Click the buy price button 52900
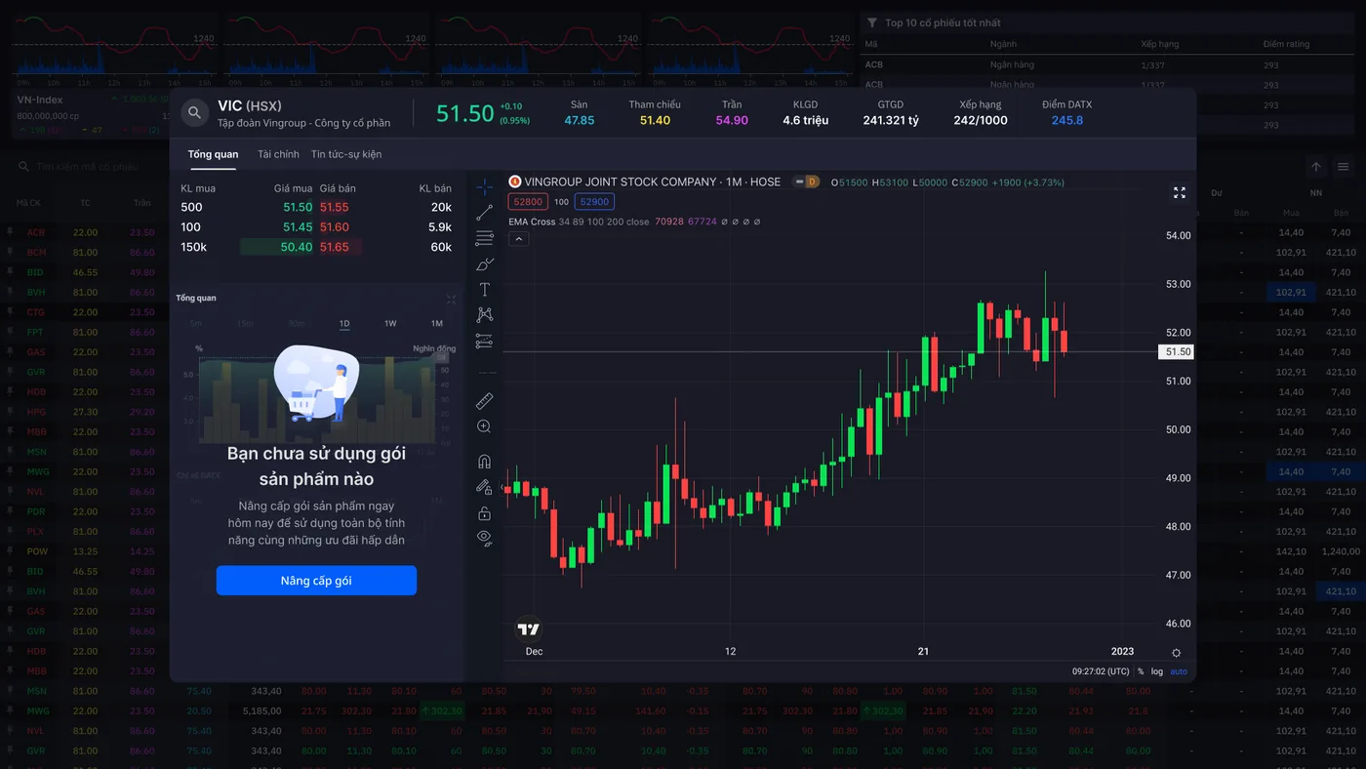1366x769 pixels. point(594,202)
